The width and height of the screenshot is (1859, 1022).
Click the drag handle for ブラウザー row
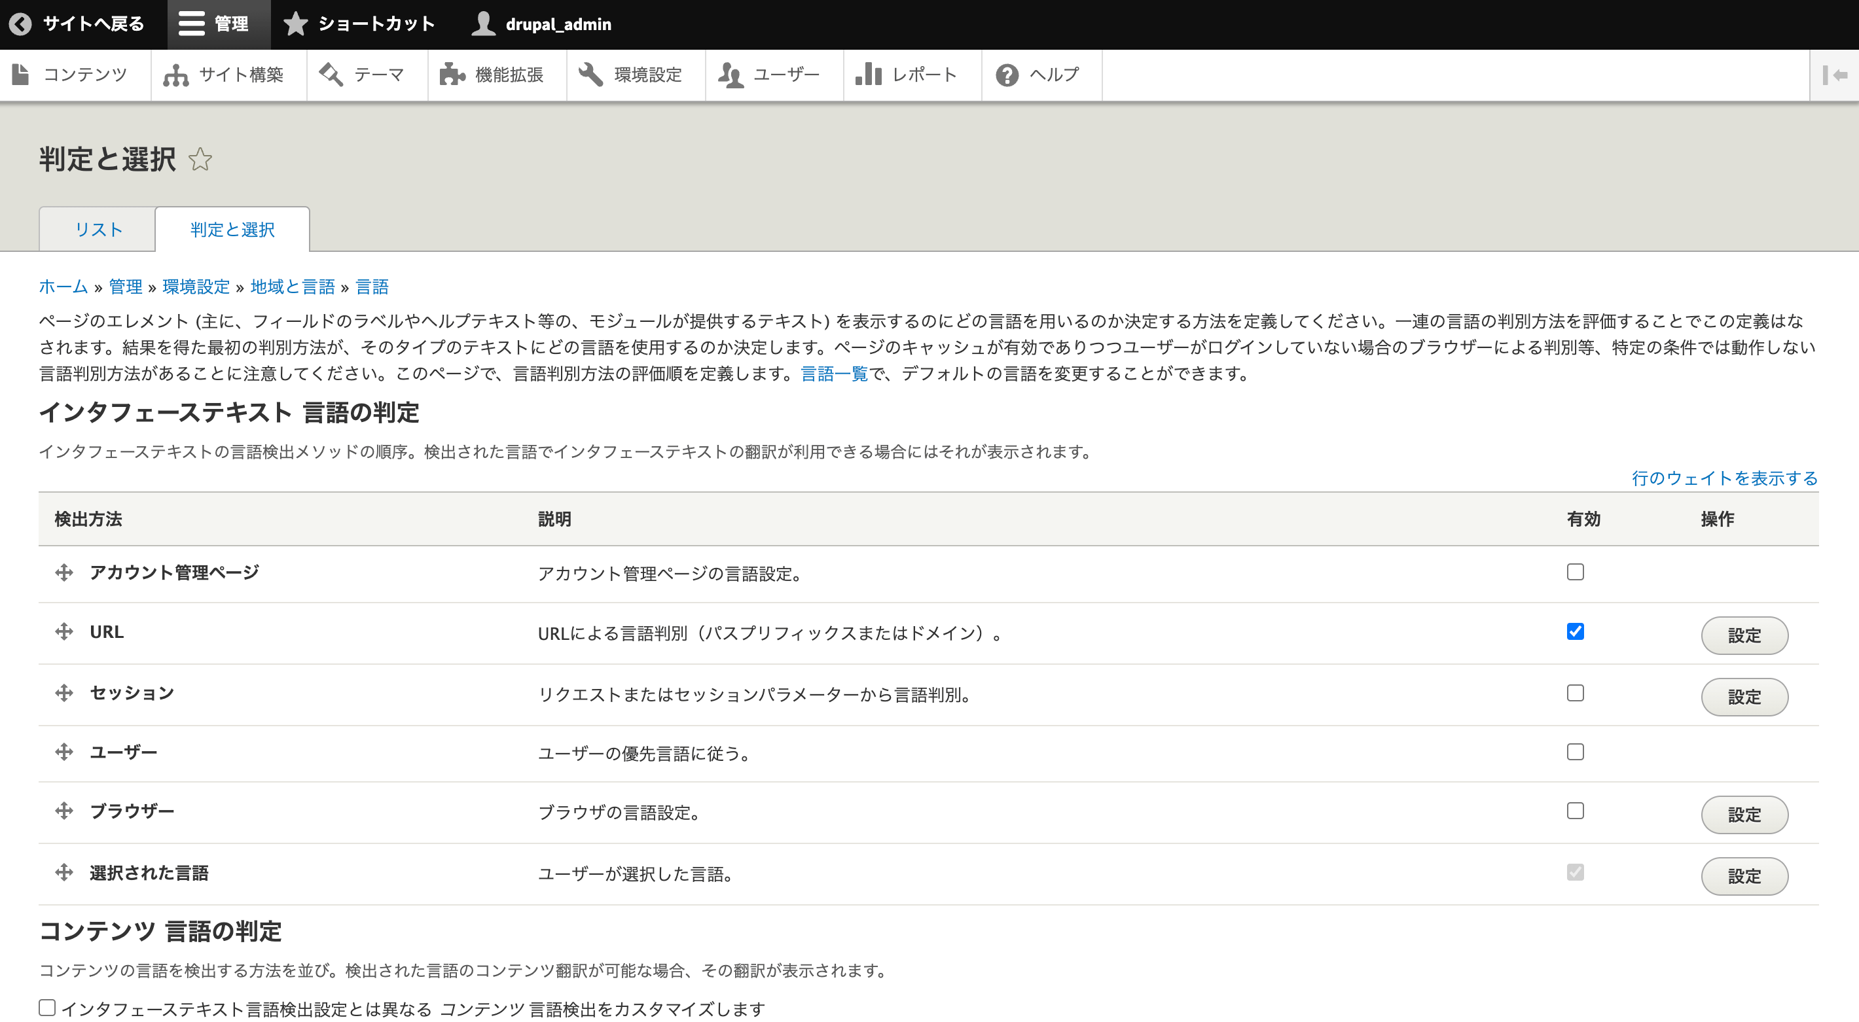[x=64, y=811]
